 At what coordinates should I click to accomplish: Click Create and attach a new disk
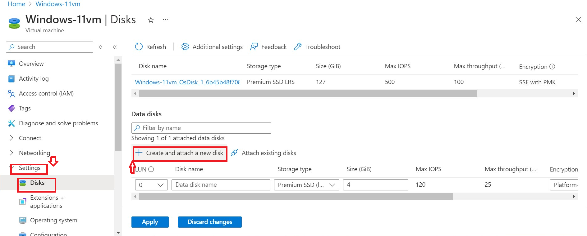(x=180, y=153)
